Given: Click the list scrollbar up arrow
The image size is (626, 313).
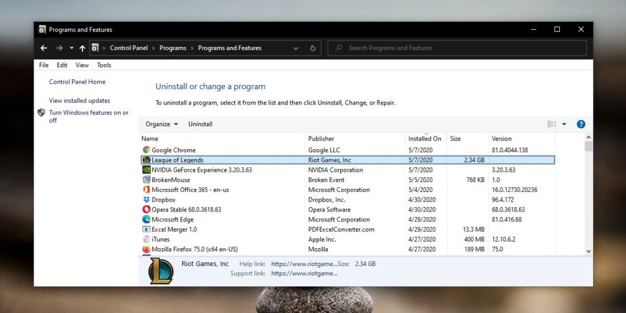Looking at the screenshot, I should 589,138.
